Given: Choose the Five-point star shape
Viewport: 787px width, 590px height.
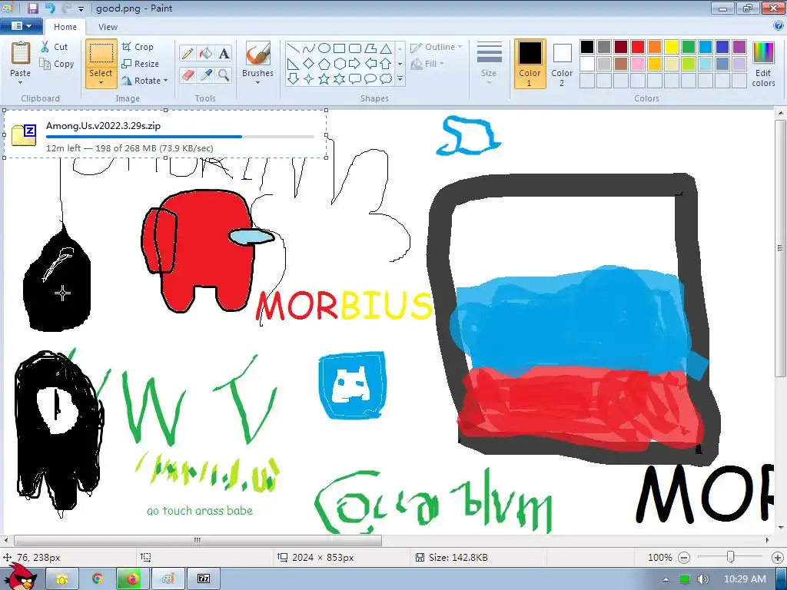Looking at the screenshot, I should [x=324, y=79].
